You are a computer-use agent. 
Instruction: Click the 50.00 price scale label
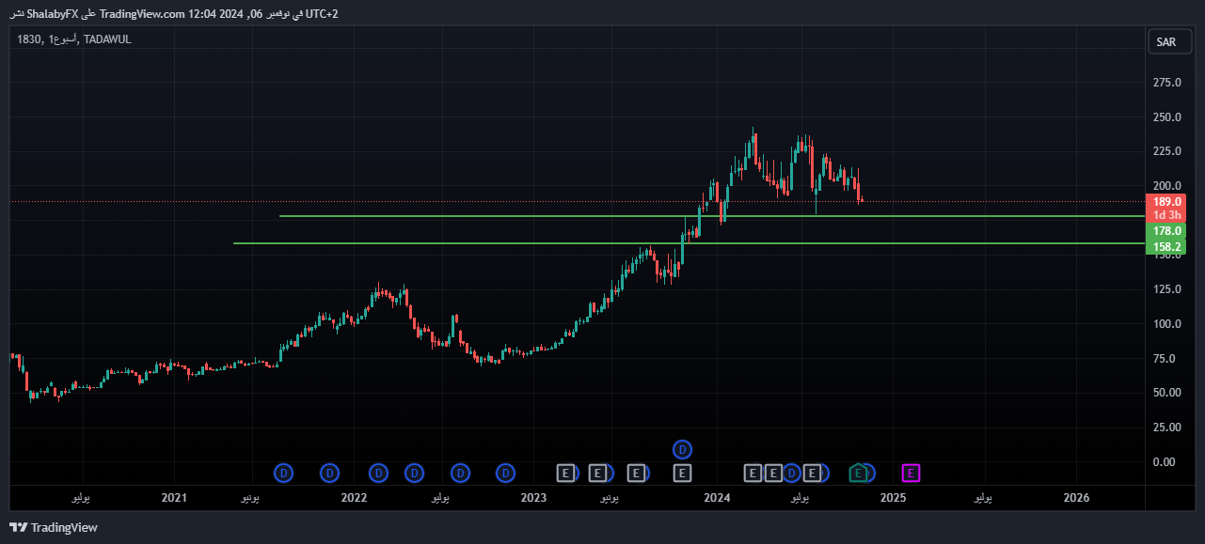coord(1166,393)
